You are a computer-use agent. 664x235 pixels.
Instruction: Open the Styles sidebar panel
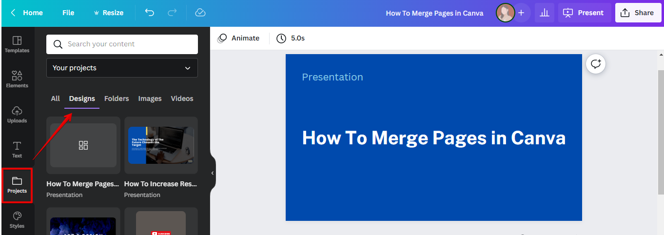tap(17, 220)
